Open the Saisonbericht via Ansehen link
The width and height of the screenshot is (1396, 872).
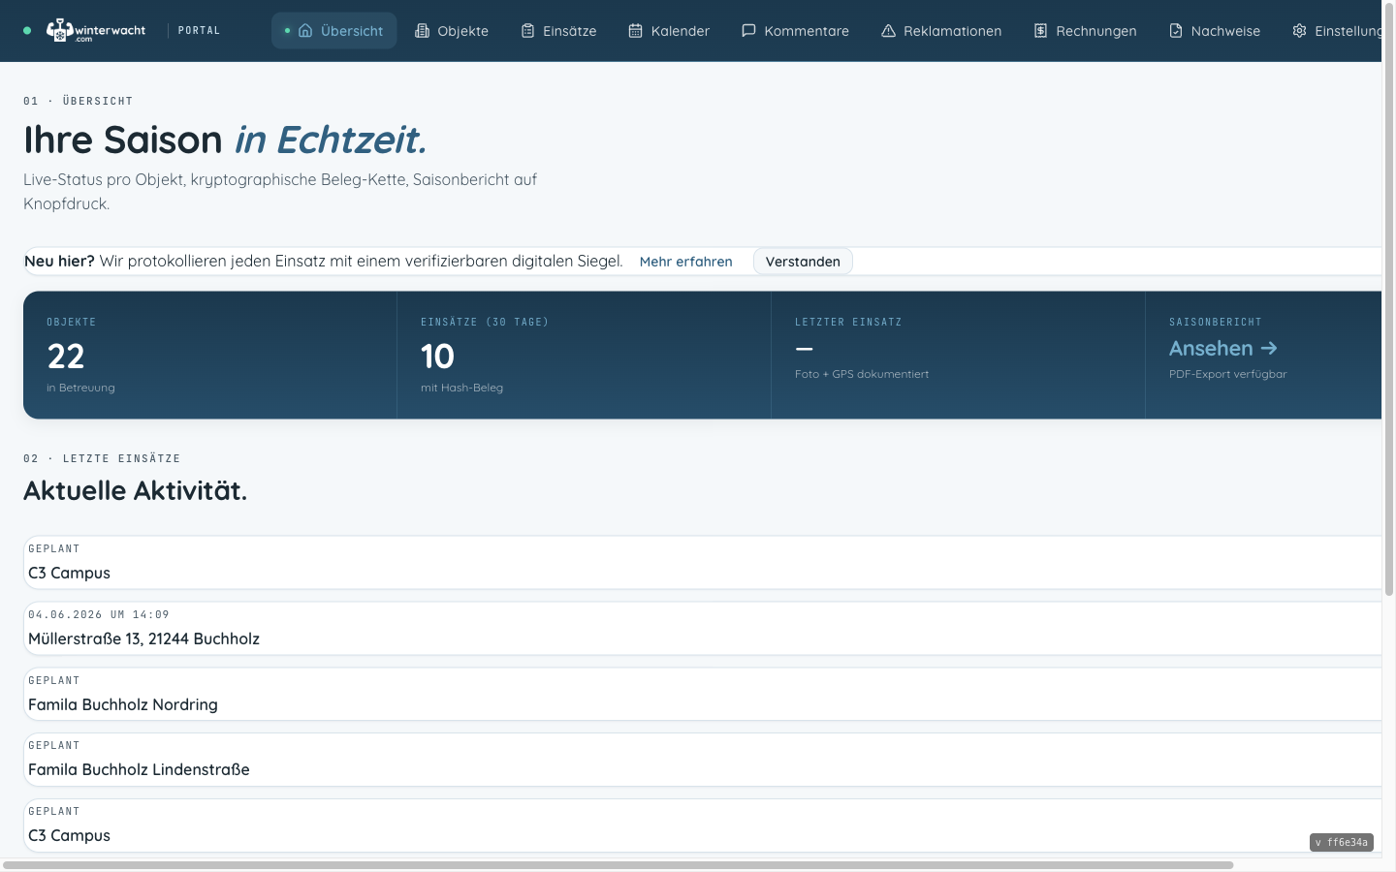pos(1223,348)
